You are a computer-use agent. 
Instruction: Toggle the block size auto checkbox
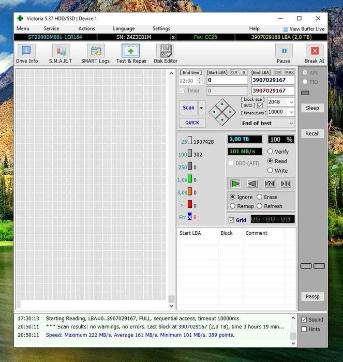click(x=260, y=105)
